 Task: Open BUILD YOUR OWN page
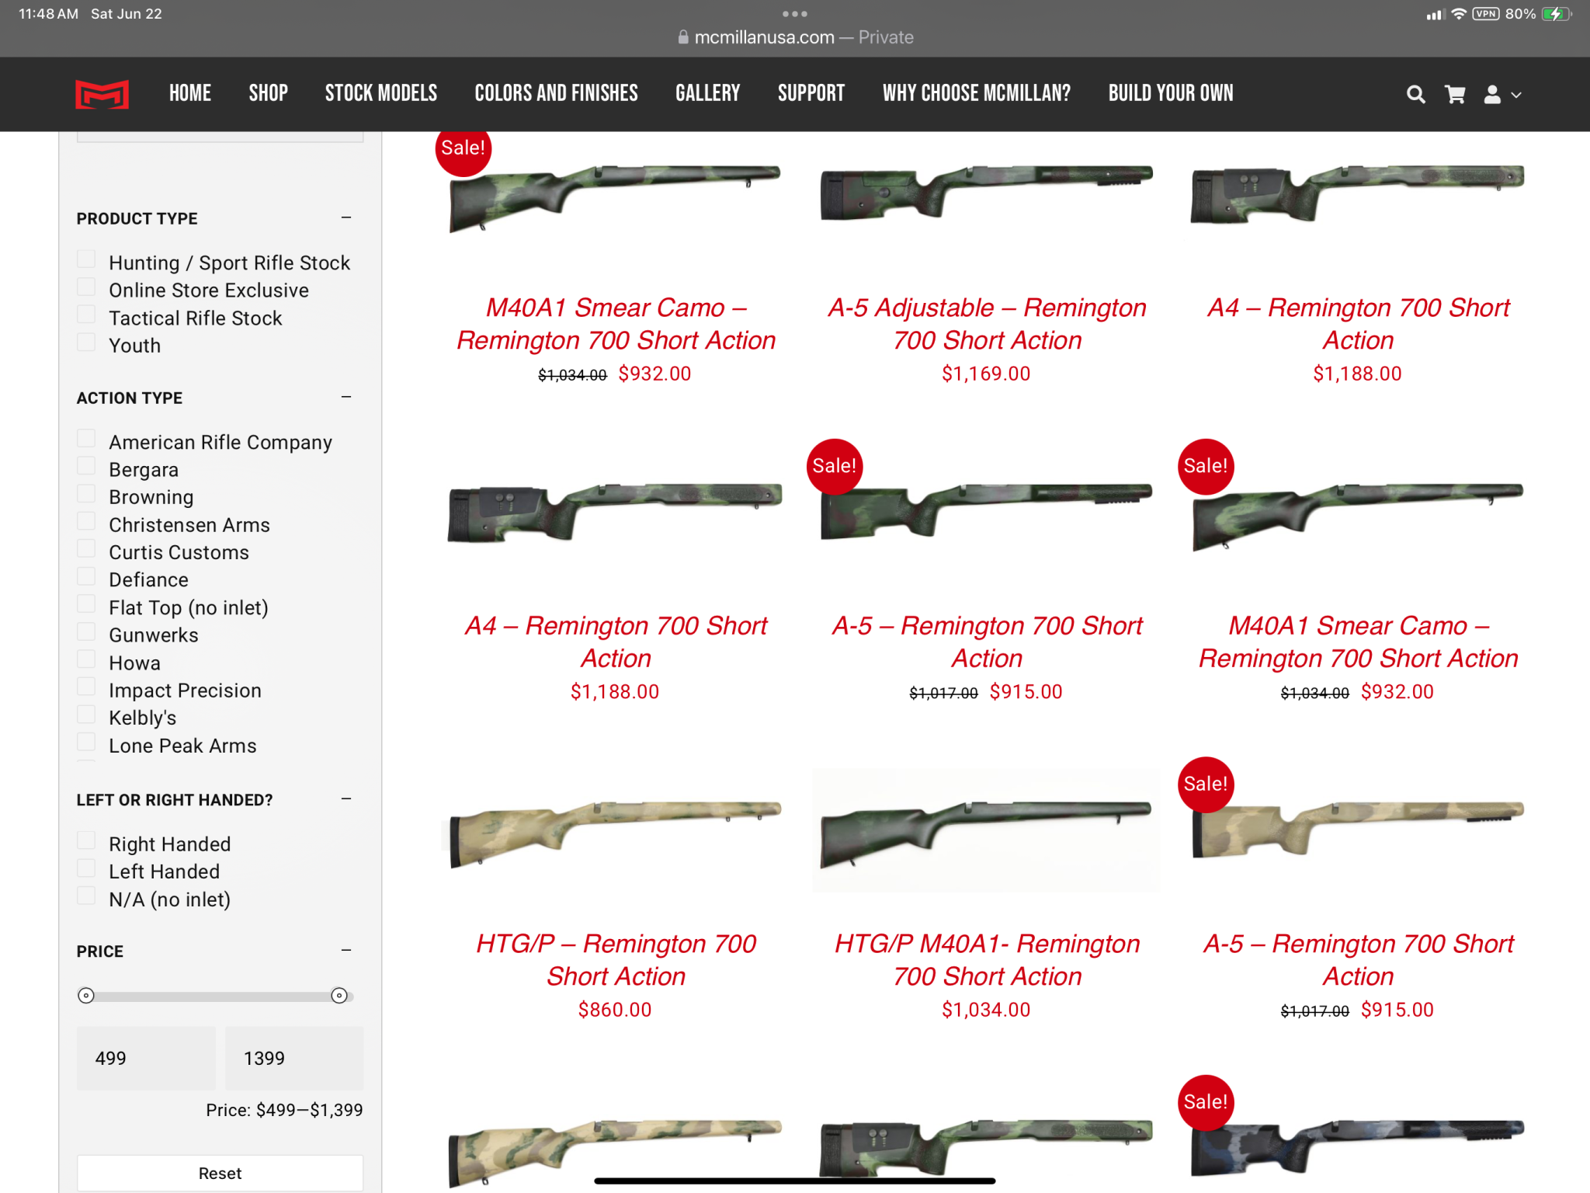[x=1170, y=94]
